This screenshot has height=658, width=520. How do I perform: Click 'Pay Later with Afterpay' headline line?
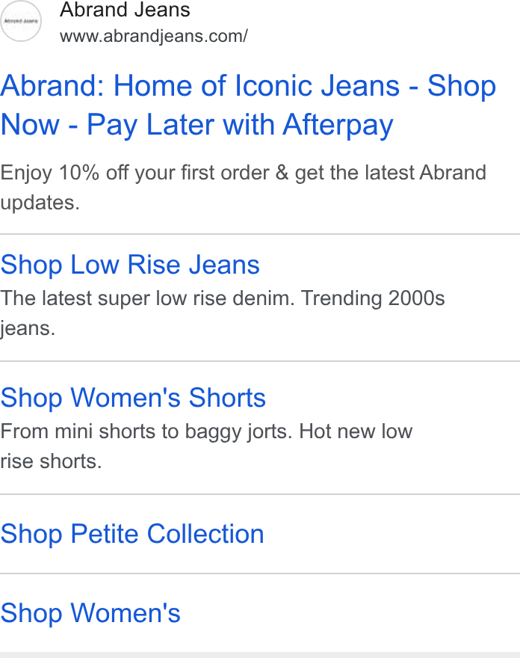(x=240, y=125)
